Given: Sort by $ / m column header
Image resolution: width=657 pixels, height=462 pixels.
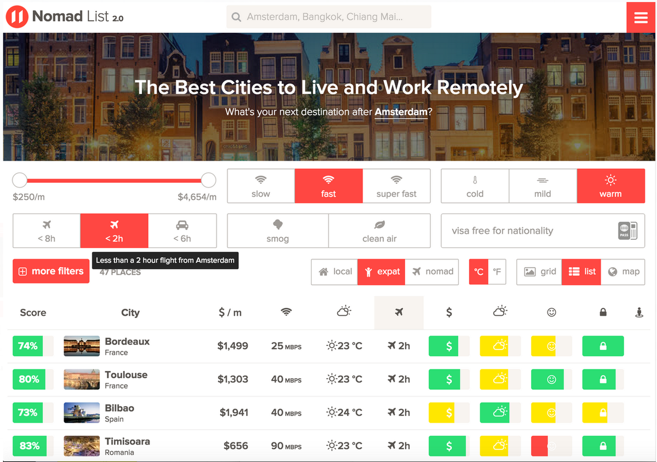Looking at the screenshot, I should coord(230,313).
